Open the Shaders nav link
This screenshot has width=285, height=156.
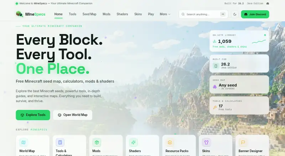pyautogui.click(x=122, y=14)
